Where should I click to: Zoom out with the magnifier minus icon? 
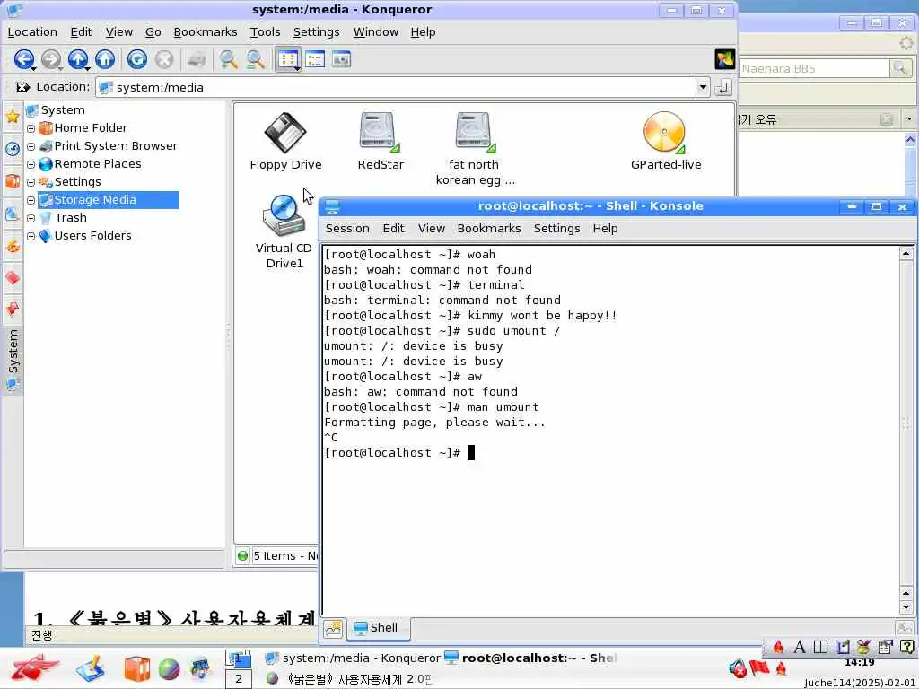(x=255, y=59)
